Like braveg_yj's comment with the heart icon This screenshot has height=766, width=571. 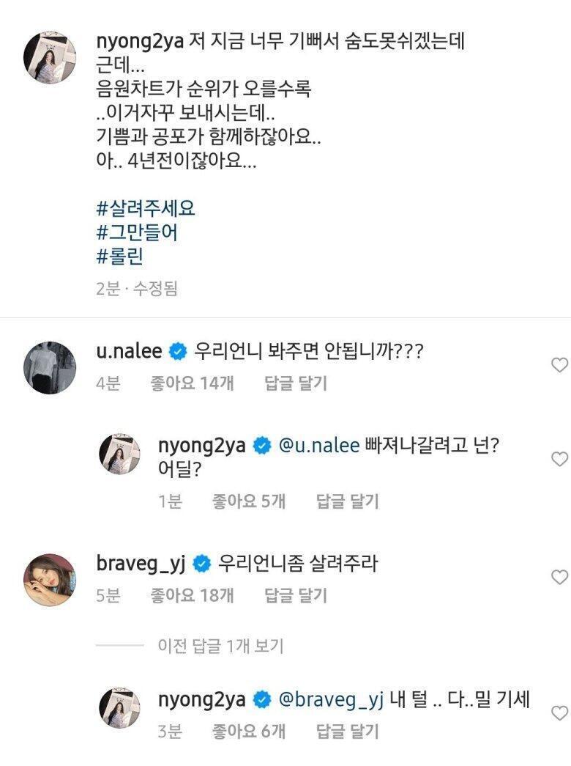coord(559,577)
